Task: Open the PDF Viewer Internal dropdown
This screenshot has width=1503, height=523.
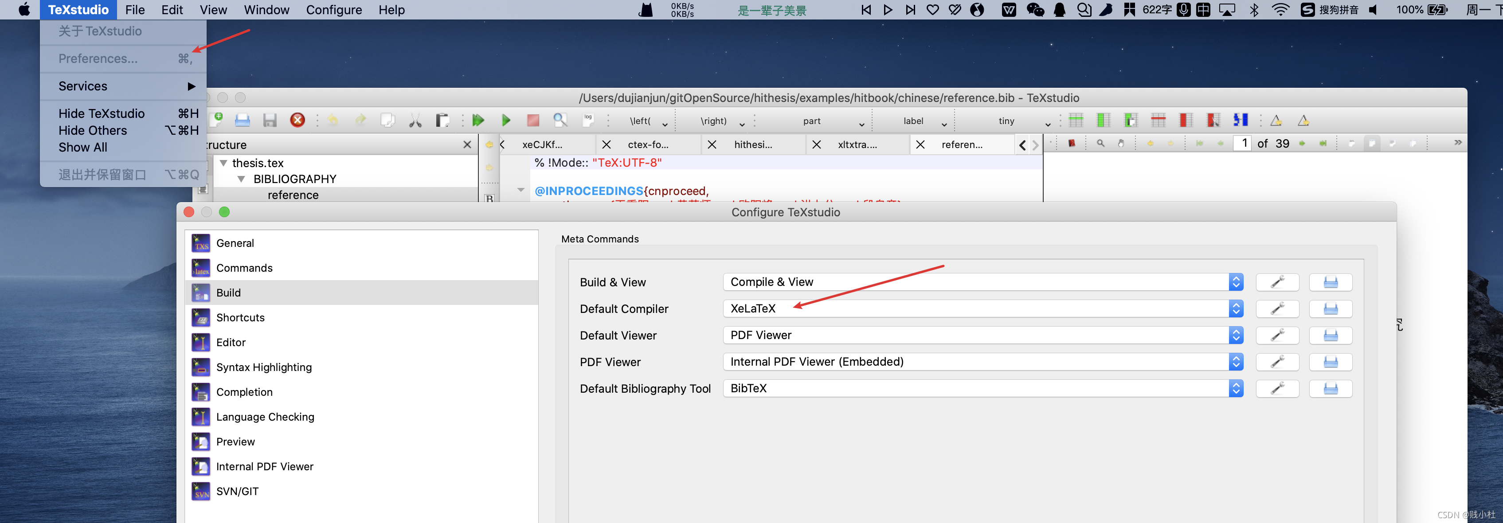Action: point(983,362)
